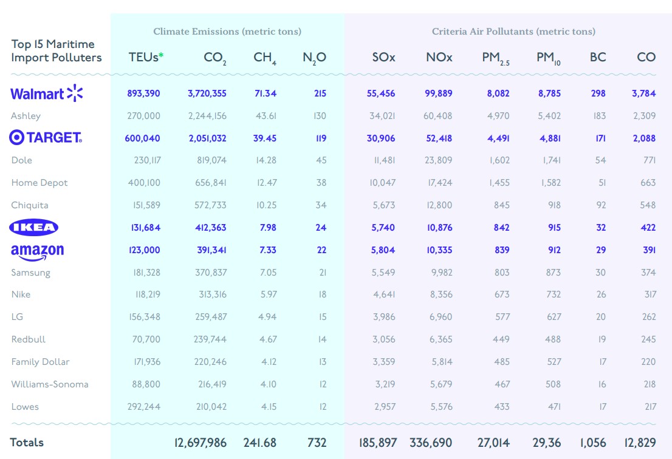Click the CO₂ column header
Screen dimensions: 672x459
point(215,58)
